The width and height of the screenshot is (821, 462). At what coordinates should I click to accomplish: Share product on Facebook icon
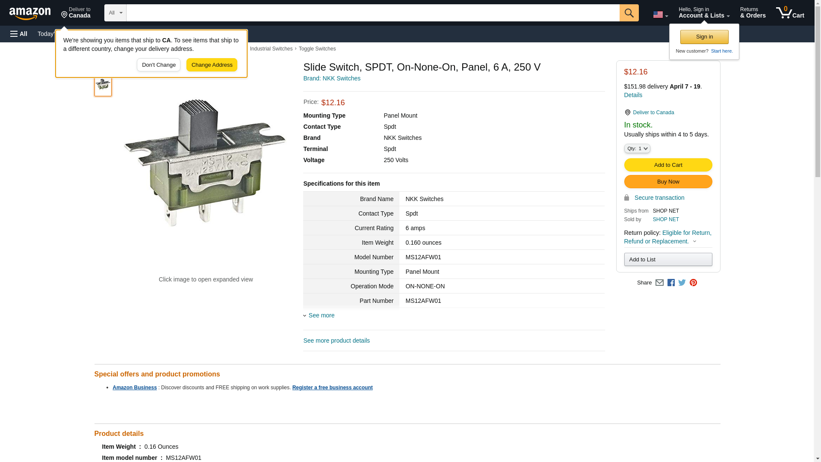point(671,283)
